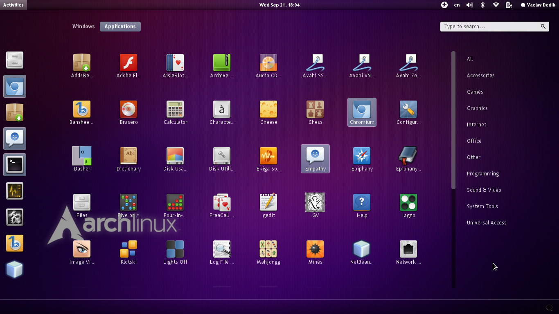
Task: Click the Type to search field
Action: coord(495,27)
